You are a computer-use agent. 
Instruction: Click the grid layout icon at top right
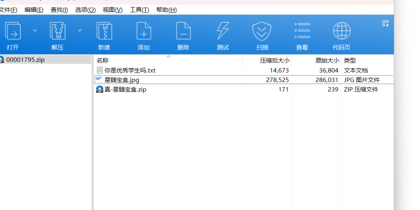[385, 23]
